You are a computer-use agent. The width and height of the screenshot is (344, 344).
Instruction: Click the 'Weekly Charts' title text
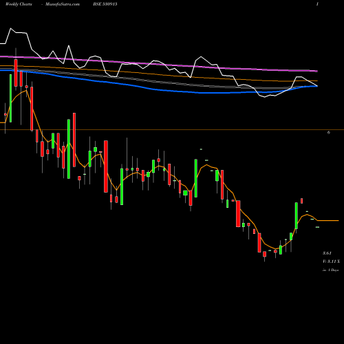coord(19,4)
